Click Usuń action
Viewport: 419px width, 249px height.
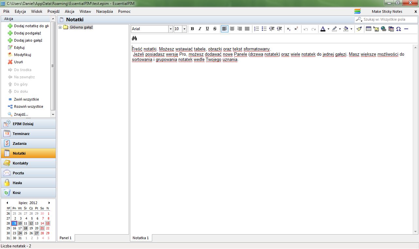point(15,62)
